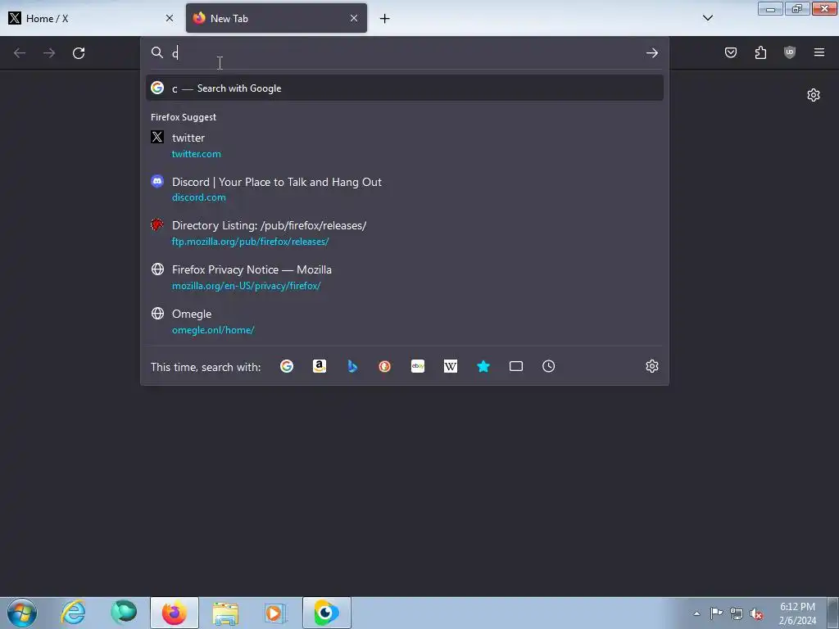Image resolution: width=839 pixels, height=629 pixels.
Task: Click the forward navigation arrow
Action: tap(49, 53)
